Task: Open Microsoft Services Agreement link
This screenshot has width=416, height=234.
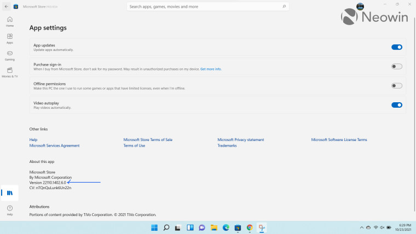Action: click(x=54, y=145)
